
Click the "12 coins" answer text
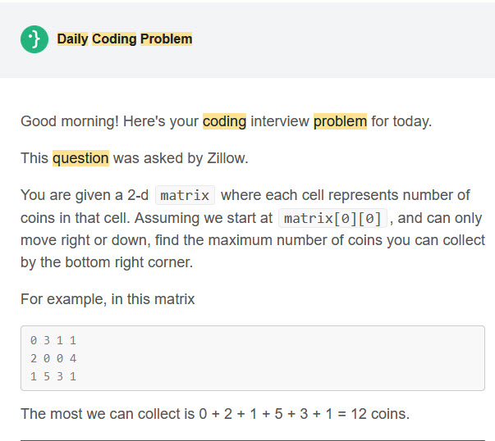[380, 414]
